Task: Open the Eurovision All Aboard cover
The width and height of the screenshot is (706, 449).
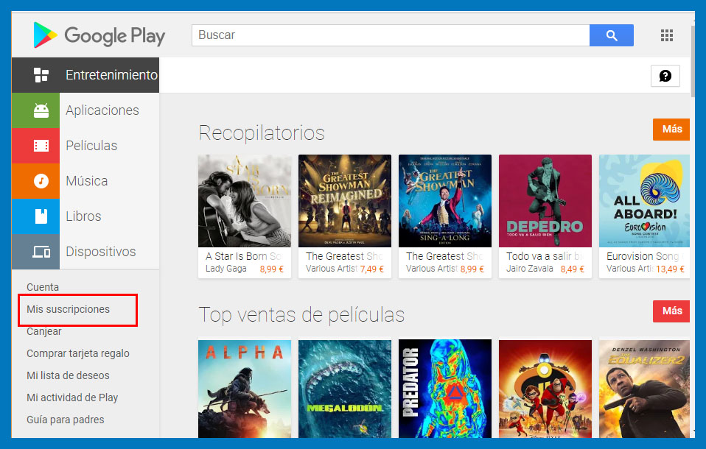Action: click(644, 201)
